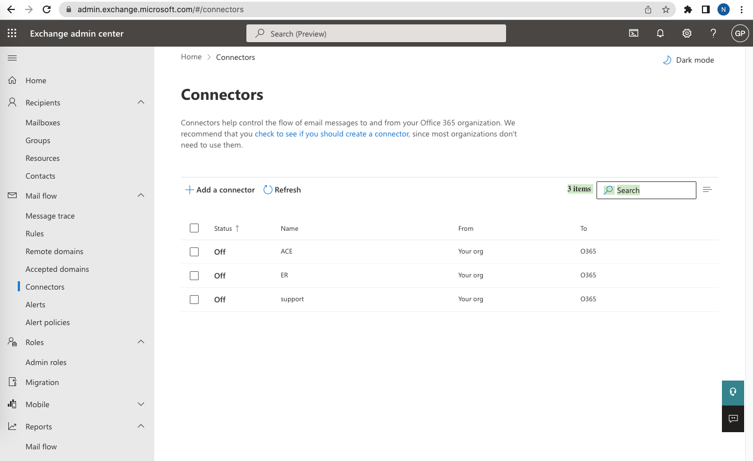This screenshot has height=461, width=753.
Task: Open the feedback chat widget
Action: 733,418
